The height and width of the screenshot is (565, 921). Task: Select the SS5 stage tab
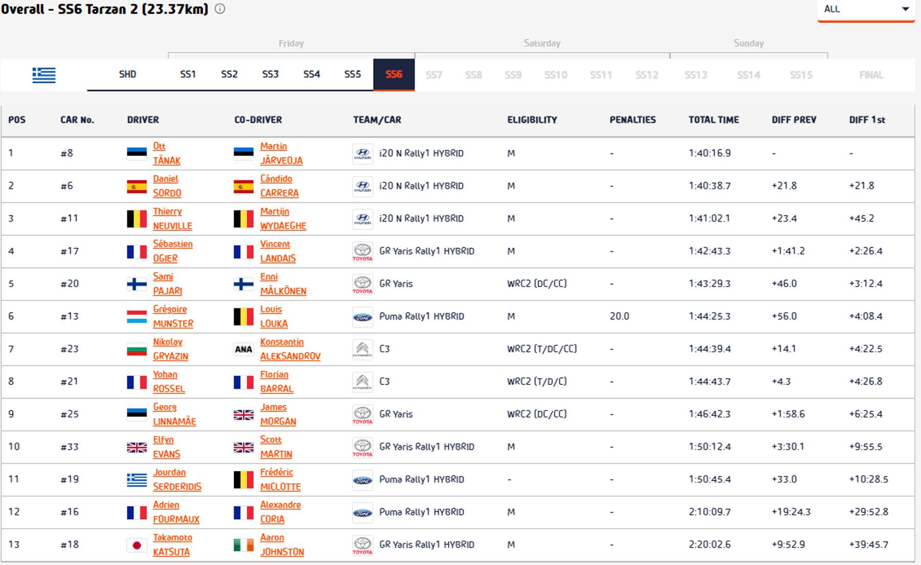(353, 74)
